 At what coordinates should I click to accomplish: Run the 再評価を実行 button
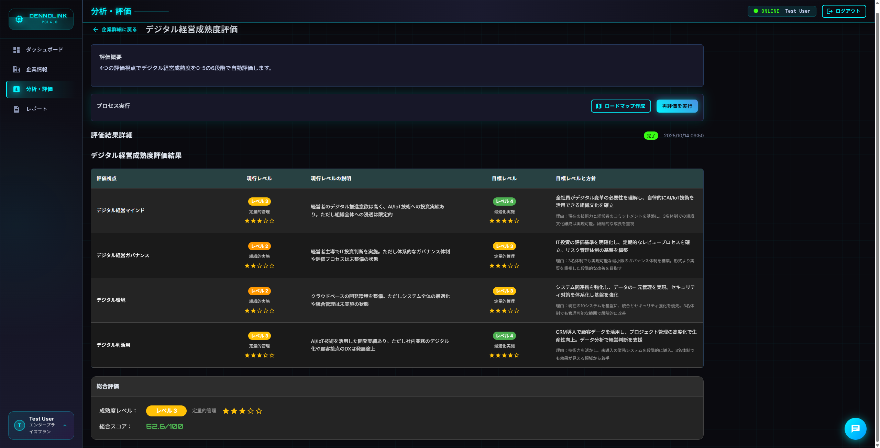coord(676,106)
